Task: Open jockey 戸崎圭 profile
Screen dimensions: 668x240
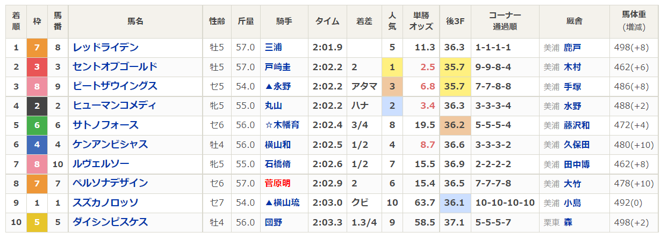Action: click(x=278, y=67)
